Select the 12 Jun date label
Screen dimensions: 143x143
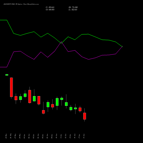coord(66,136)
